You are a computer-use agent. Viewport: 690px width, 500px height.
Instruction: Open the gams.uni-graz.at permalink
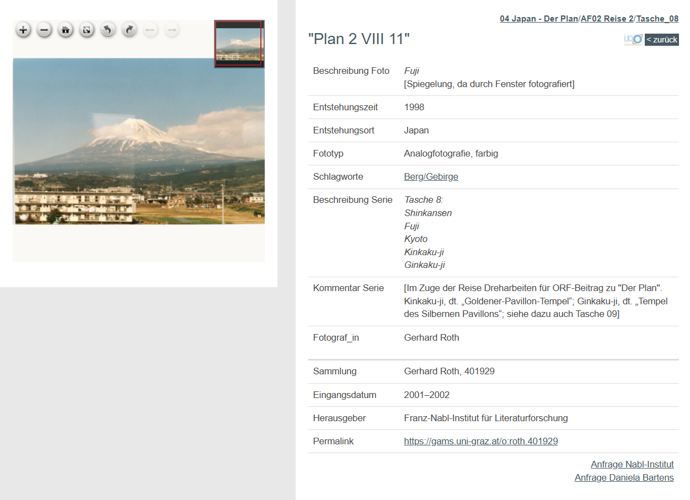tap(480, 442)
